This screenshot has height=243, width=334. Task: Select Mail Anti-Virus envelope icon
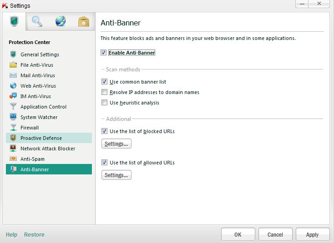point(13,75)
